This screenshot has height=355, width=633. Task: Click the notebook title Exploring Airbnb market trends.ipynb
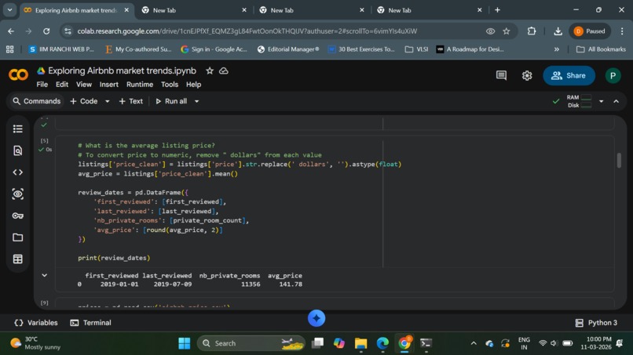coord(122,71)
